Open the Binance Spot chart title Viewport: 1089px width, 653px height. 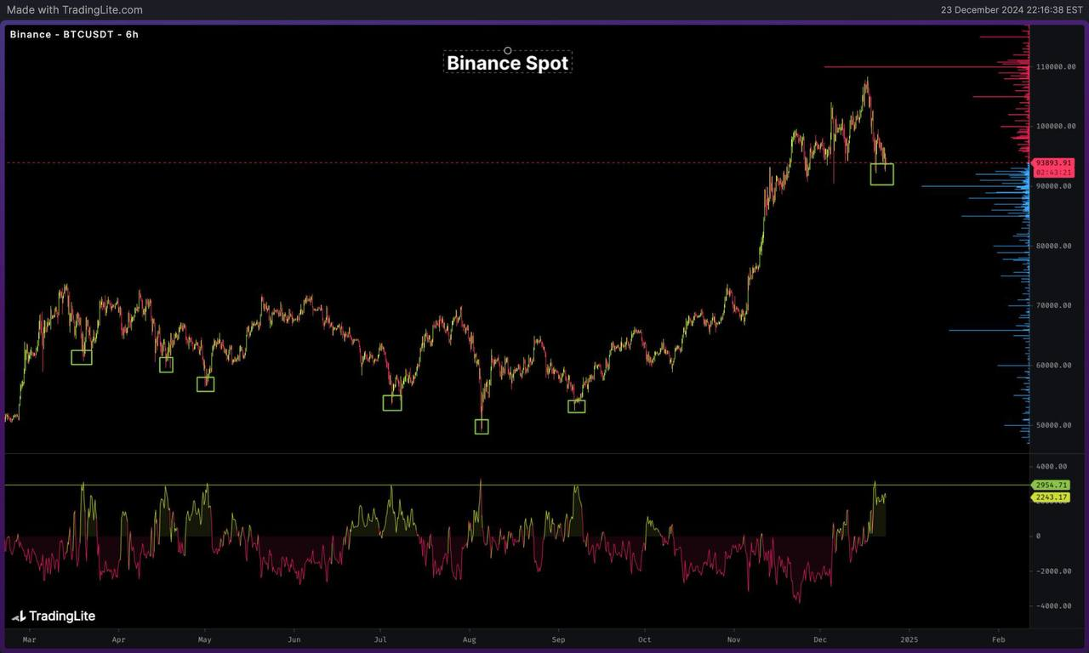click(507, 63)
